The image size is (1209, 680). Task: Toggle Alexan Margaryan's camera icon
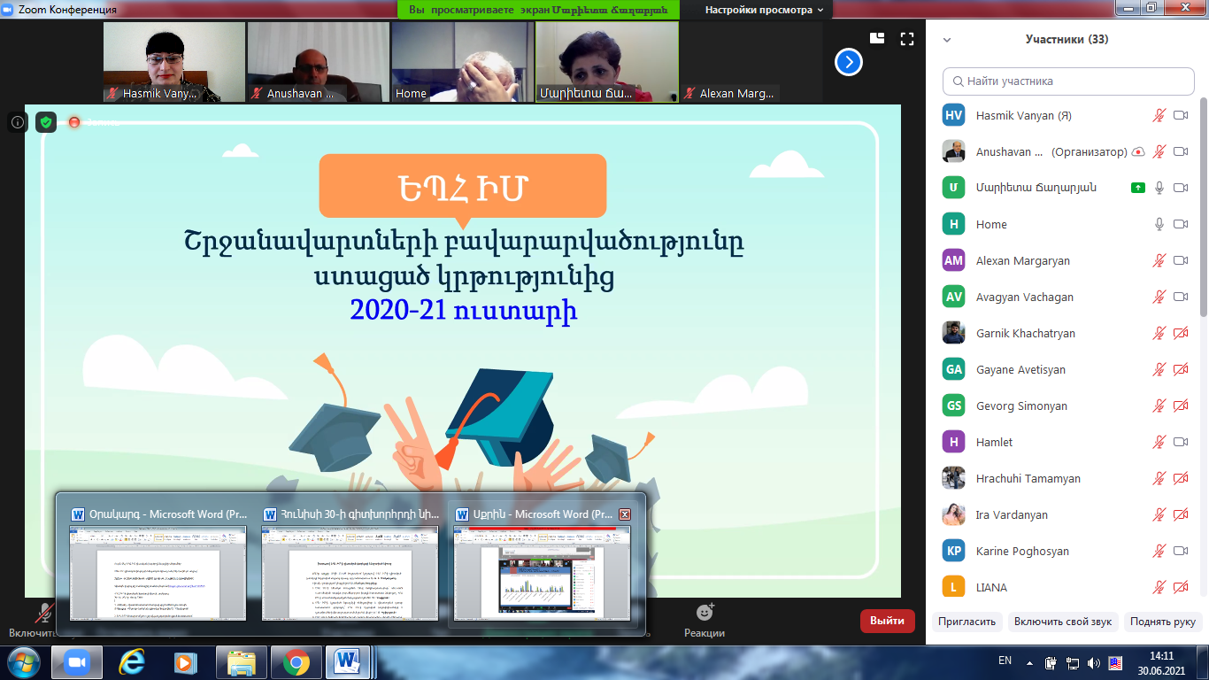(x=1181, y=260)
